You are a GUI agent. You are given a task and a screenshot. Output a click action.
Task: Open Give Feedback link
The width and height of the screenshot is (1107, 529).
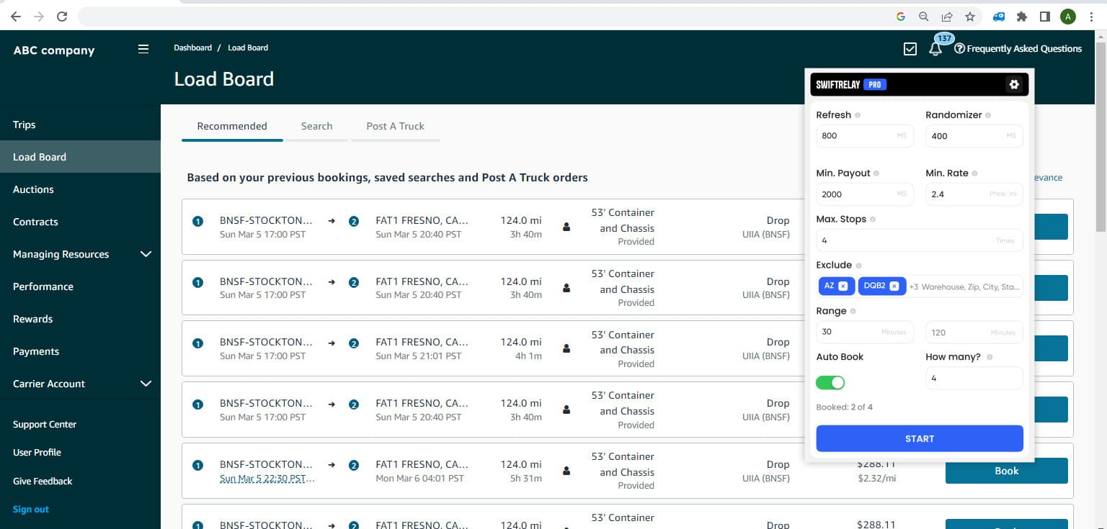point(43,481)
